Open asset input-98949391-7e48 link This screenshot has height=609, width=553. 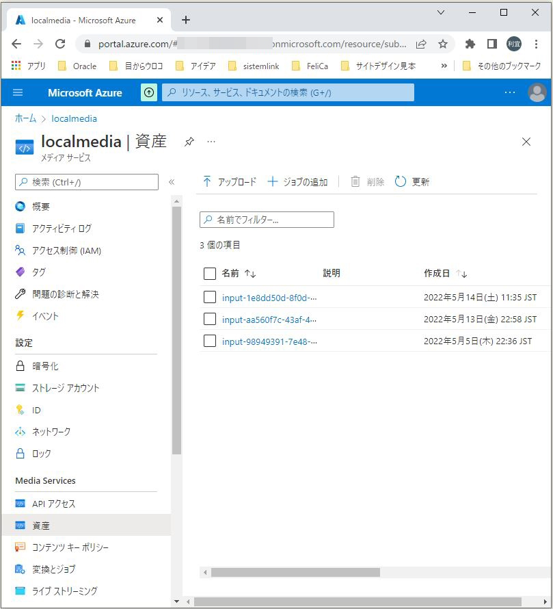pyautogui.click(x=269, y=341)
